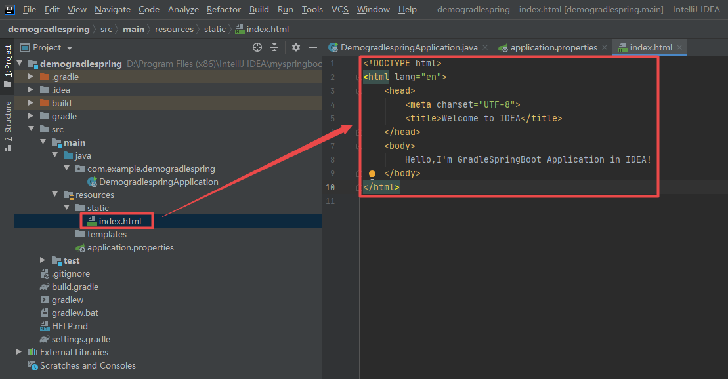Open the VCS menu
Image resolution: width=728 pixels, height=379 pixels.
340,9
